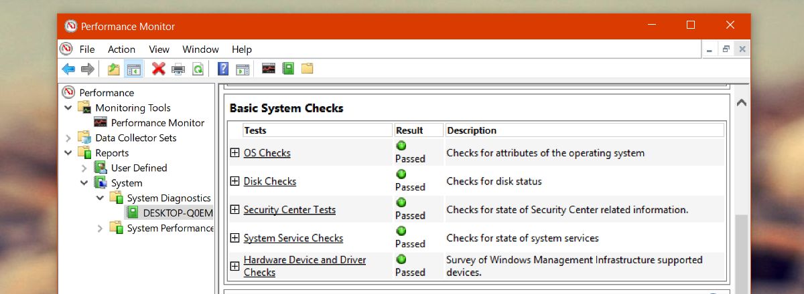This screenshot has height=294, width=804.
Task: Collapse the Monitoring Tools tree node
Action: [68, 108]
